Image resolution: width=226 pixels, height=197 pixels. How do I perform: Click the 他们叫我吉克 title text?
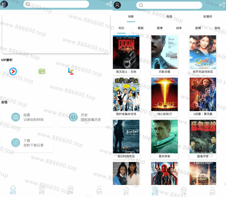pyautogui.click(x=126, y=156)
